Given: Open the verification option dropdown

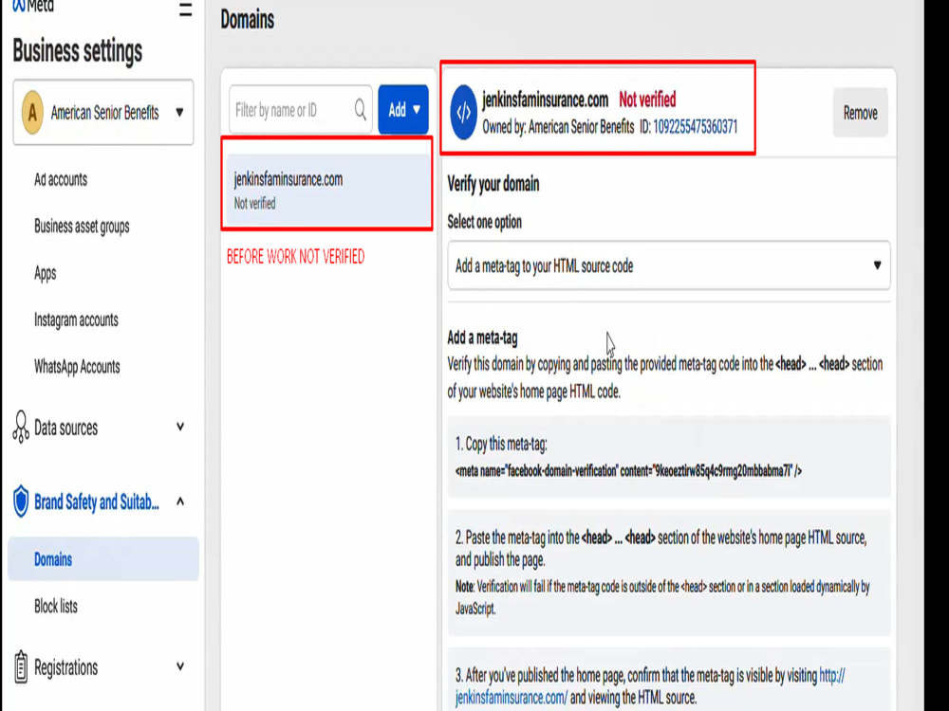Looking at the screenshot, I should click(669, 265).
